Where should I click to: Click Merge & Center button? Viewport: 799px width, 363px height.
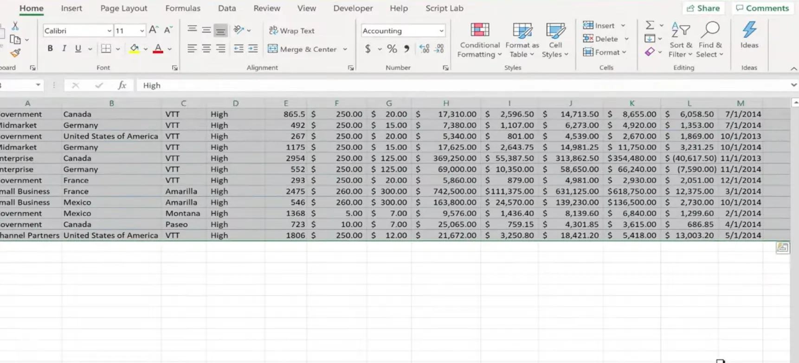[x=303, y=49]
